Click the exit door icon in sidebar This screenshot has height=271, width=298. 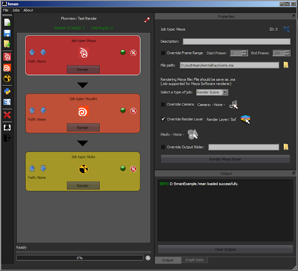click(7, 138)
